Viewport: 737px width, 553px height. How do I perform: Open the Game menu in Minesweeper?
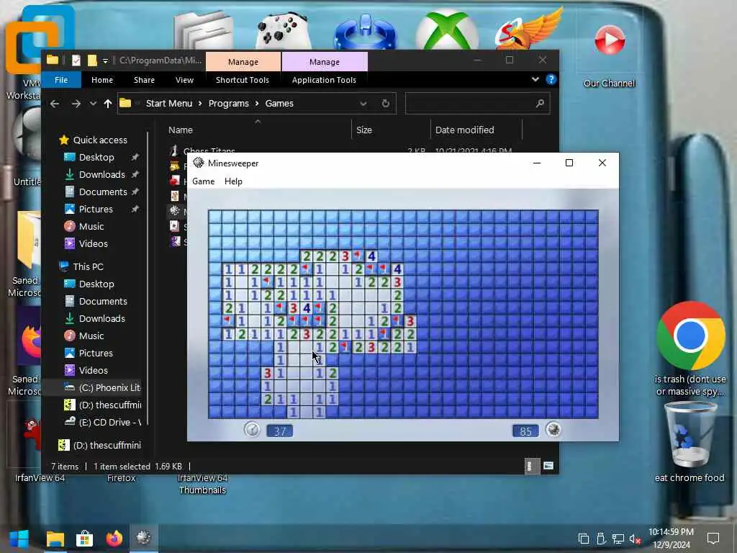203,181
